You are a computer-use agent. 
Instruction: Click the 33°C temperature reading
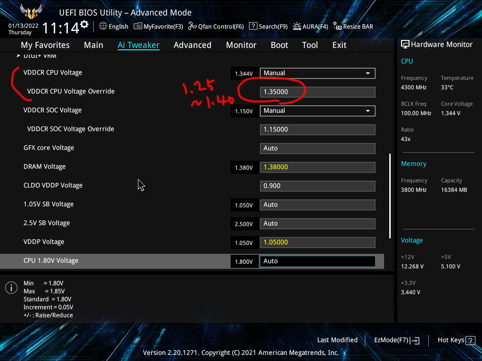447,87
